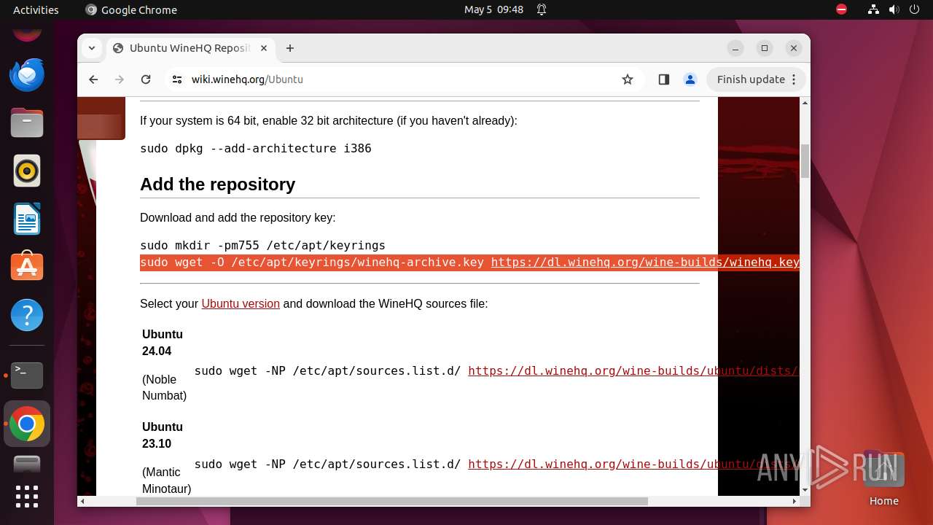The height and width of the screenshot is (525, 933).
Task: Open the Google Chrome app menu
Action: (131, 9)
